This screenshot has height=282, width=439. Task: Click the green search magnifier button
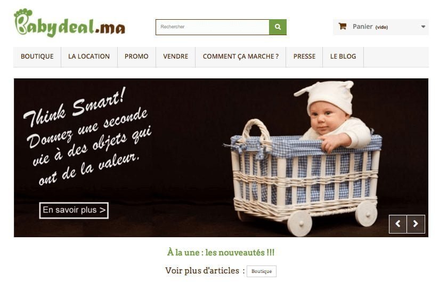coord(278,27)
